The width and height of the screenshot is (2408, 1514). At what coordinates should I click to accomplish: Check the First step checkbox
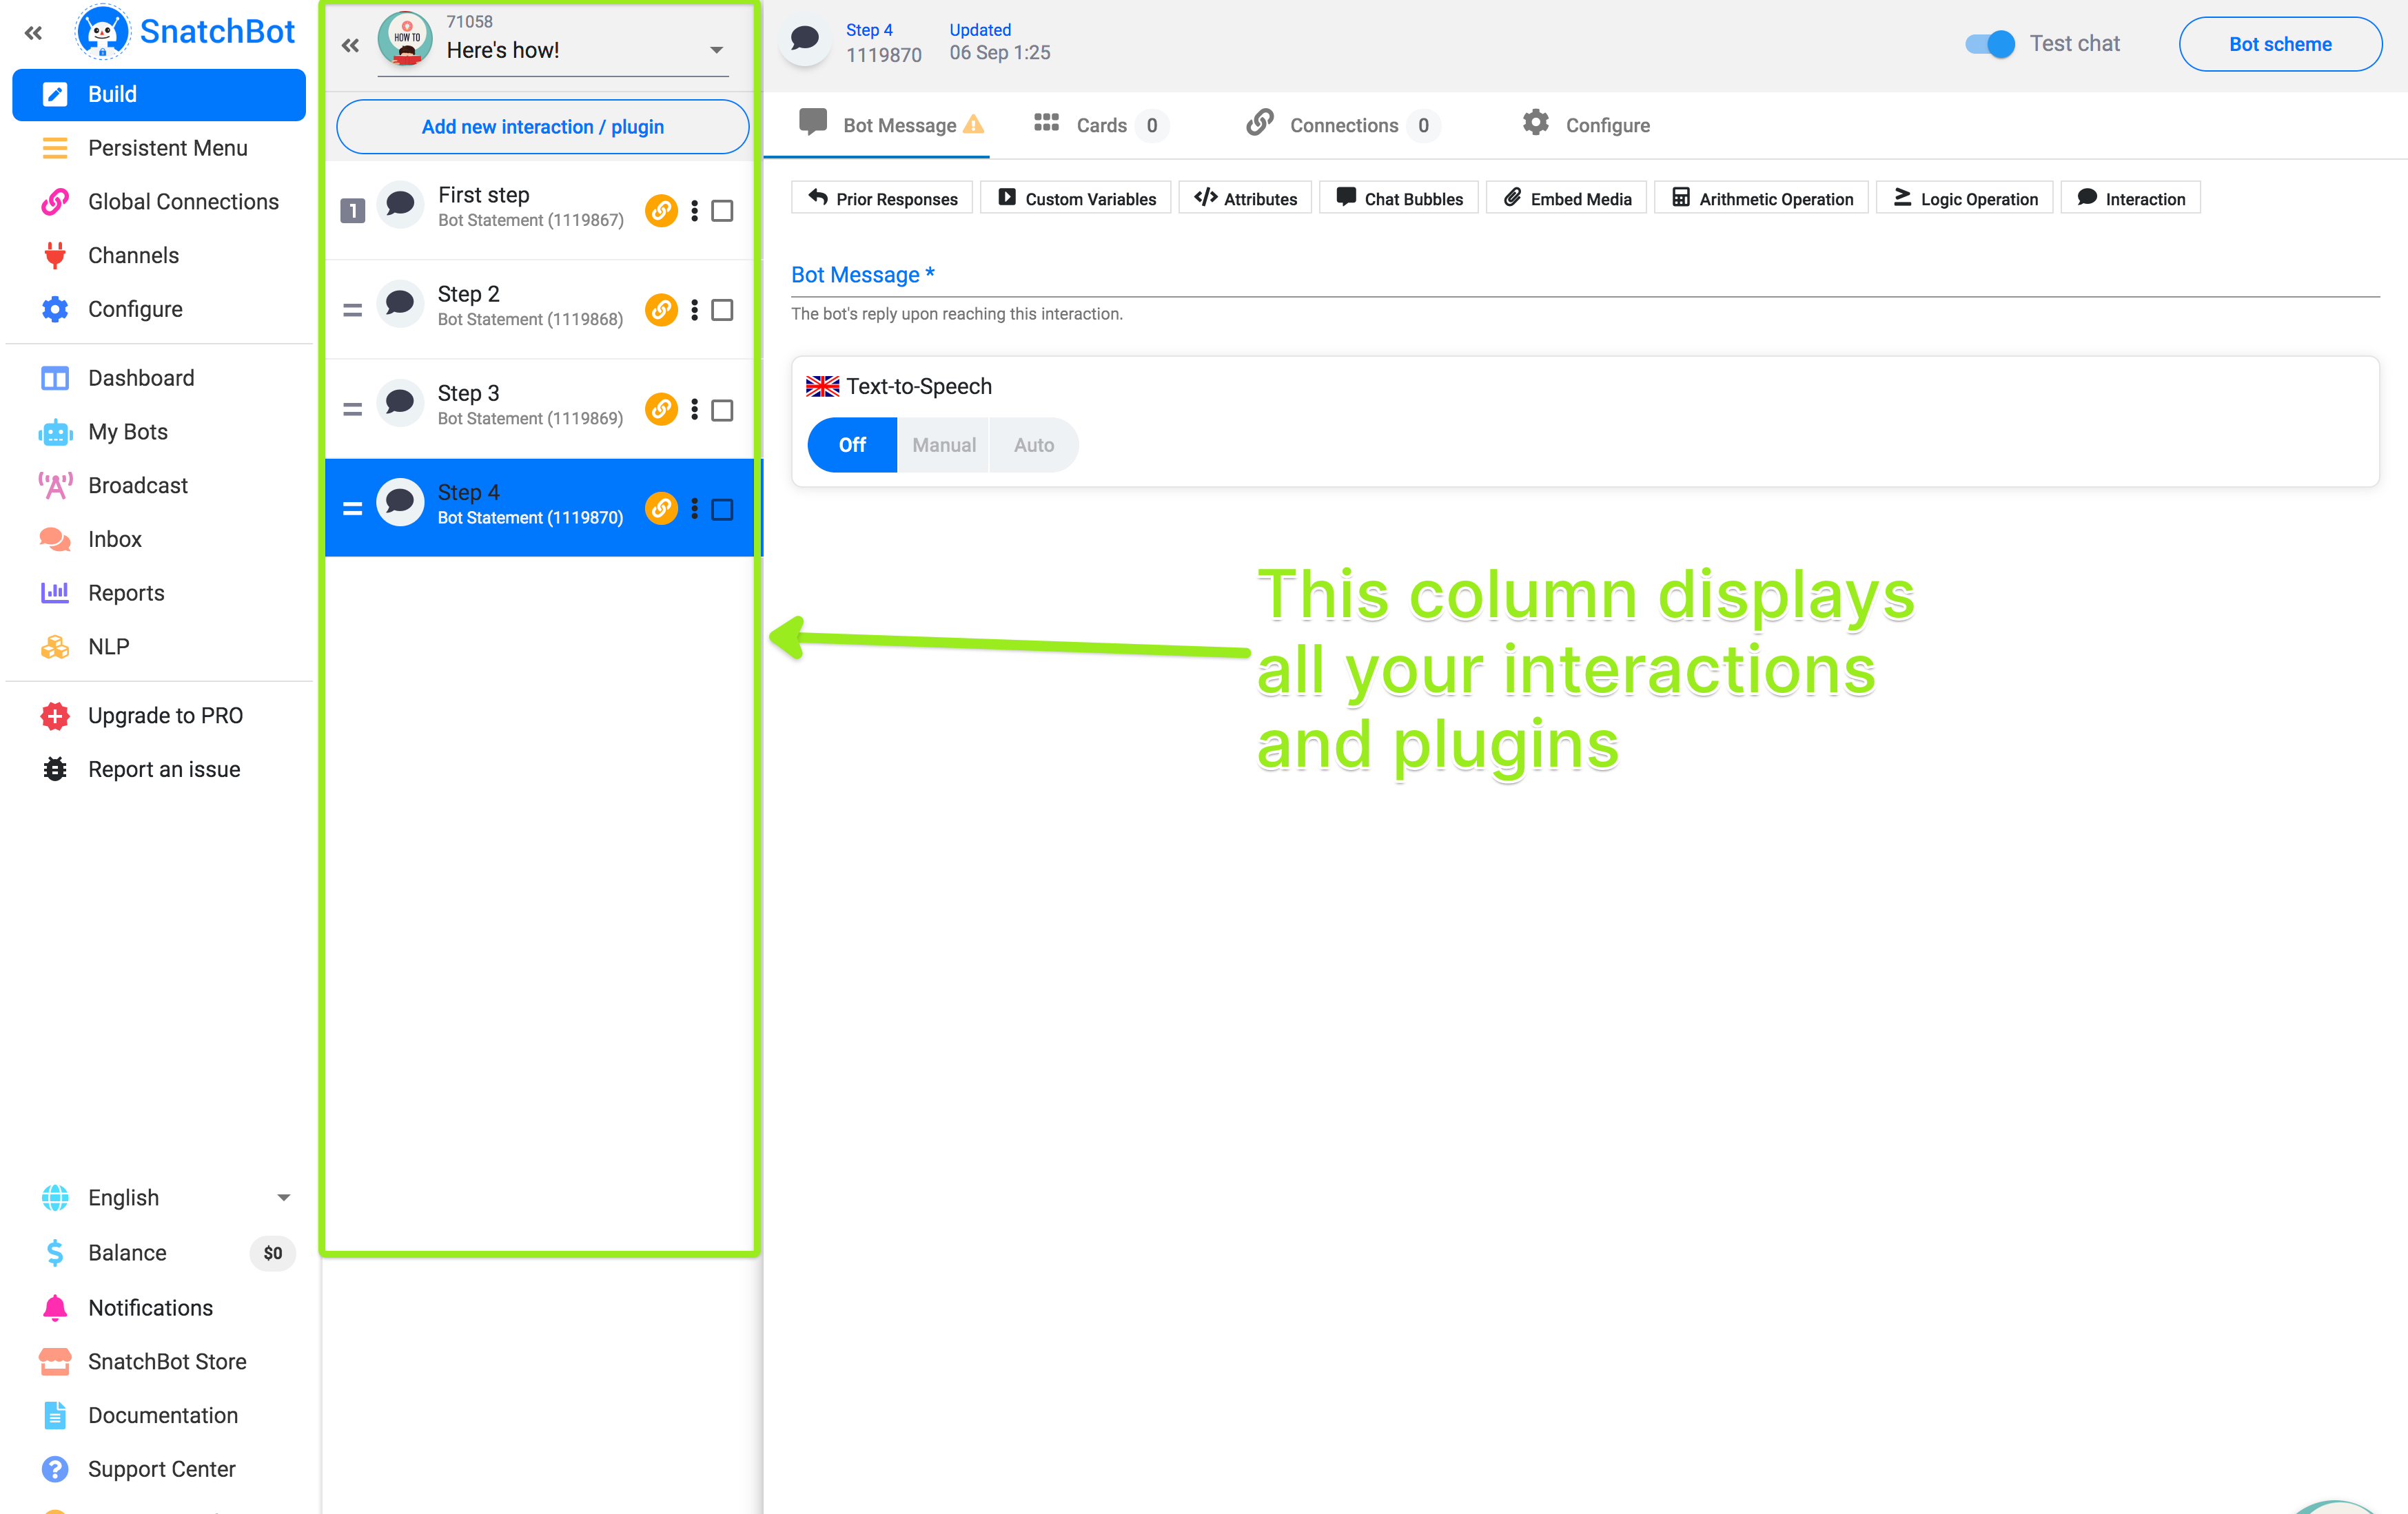point(722,211)
